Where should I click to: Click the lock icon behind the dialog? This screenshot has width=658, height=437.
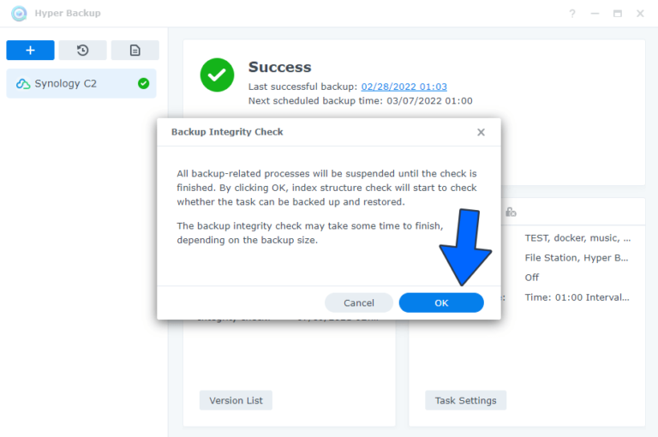coord(511,212)
